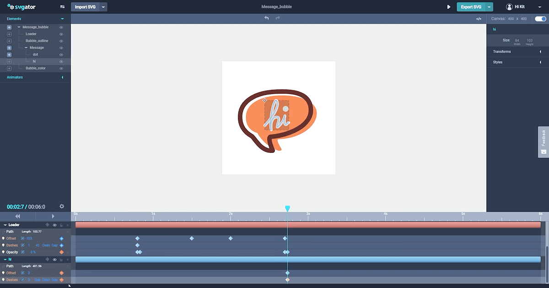Viewport: 549px width, 288px height.
Task: Expand the Transforms panel
Action: [x=517, y=52]
